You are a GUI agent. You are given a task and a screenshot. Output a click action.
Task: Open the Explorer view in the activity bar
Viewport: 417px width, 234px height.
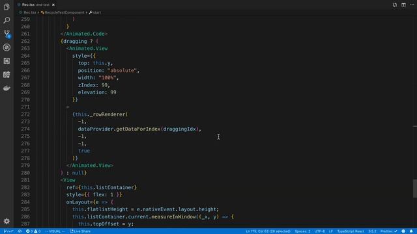[7, 6]
